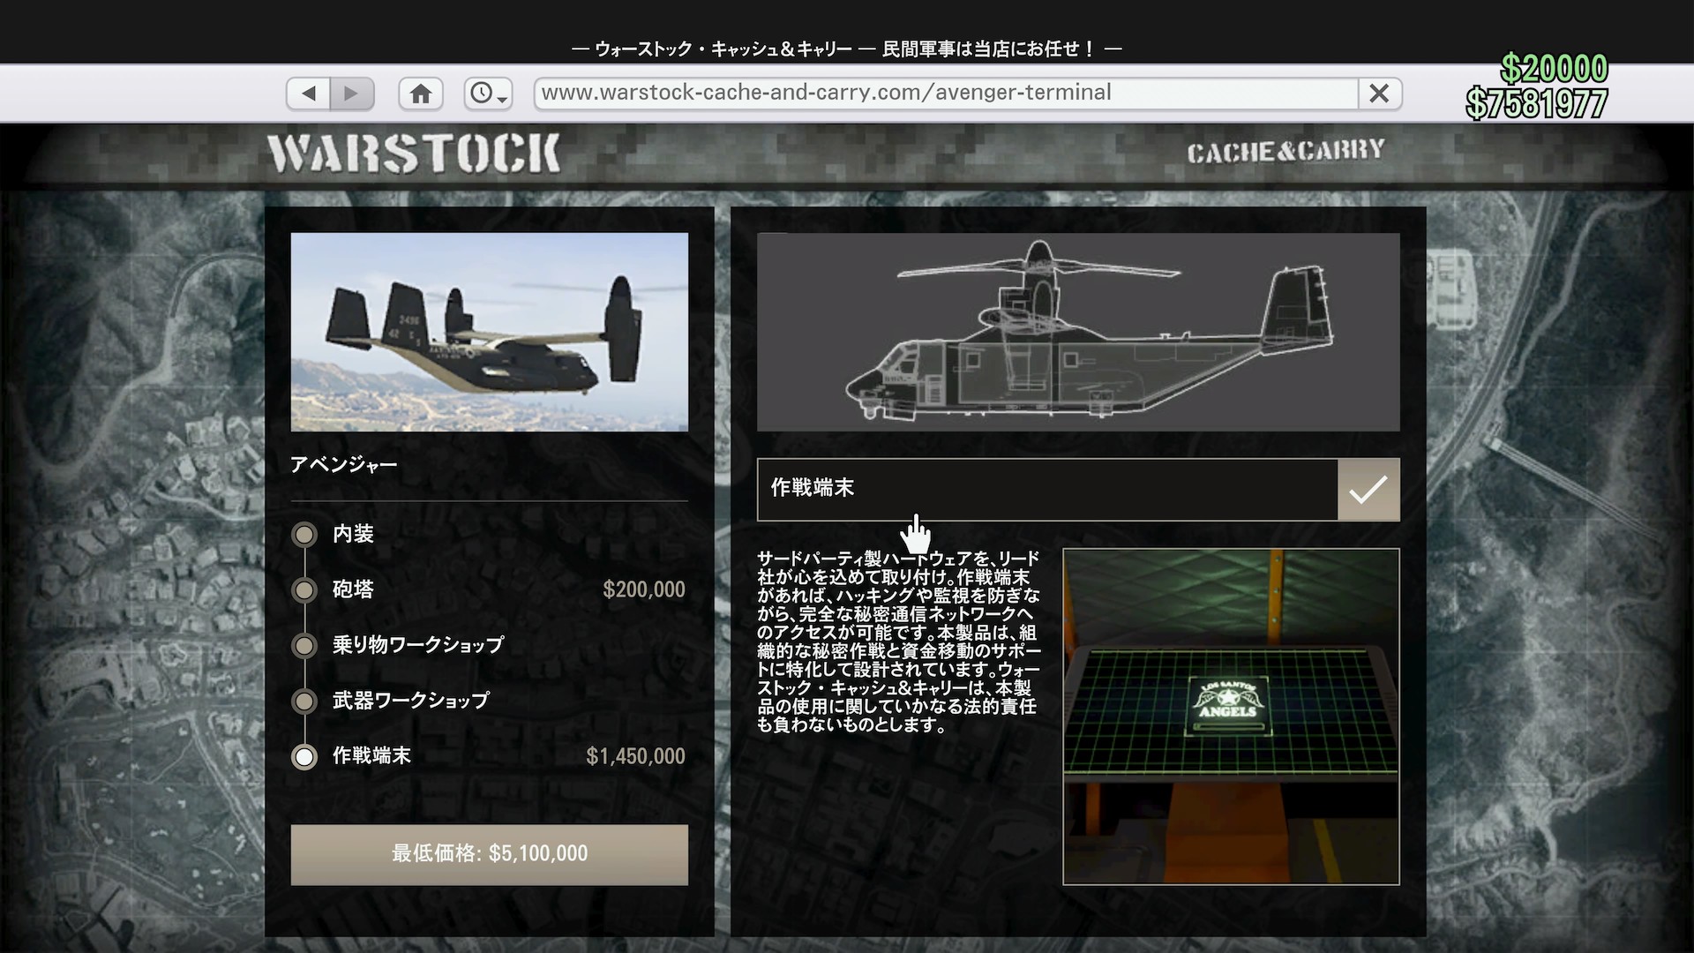The image size is (1694, 953).
Task: Click the 作戦端末 option label bar
Action: point(1046,490)
